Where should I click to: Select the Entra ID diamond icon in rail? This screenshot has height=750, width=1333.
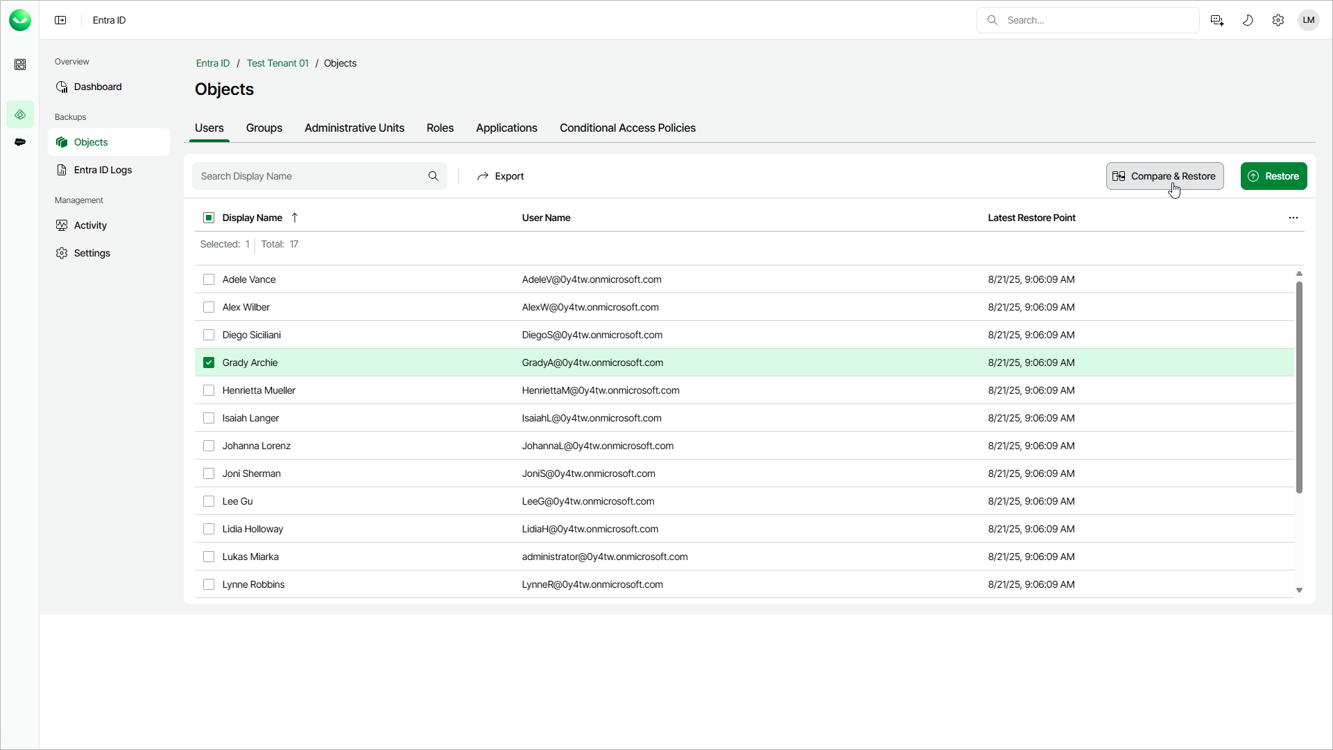pyautogui.click(x=20, y=114)
